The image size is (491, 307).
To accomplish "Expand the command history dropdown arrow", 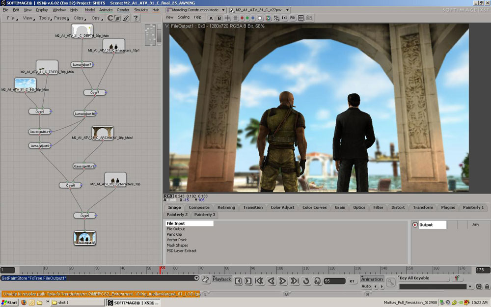I will point(196,278).
